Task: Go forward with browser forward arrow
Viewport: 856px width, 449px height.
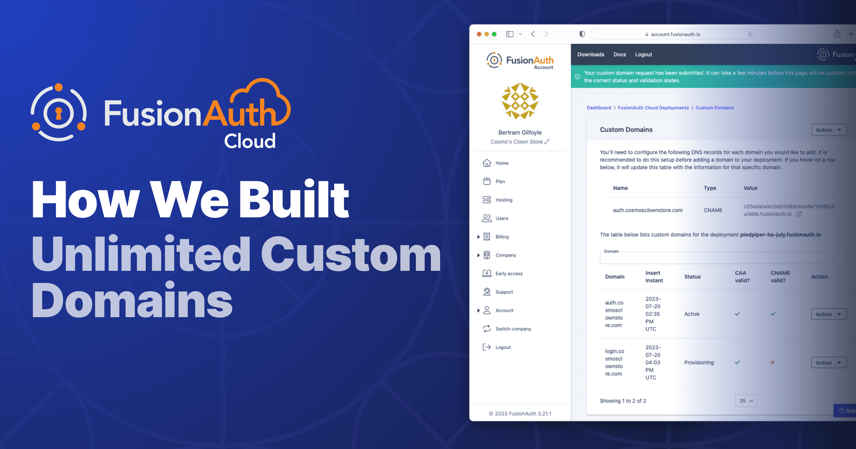Action: tap(546, 34)
